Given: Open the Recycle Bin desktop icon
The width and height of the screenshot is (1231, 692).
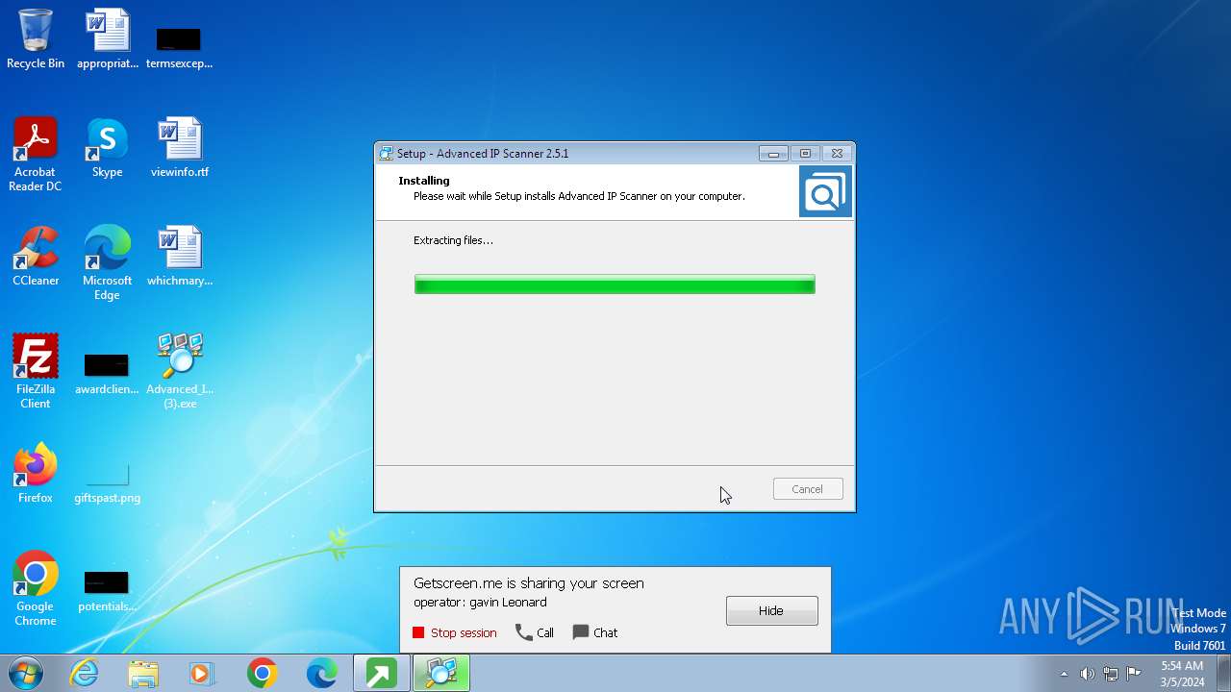Looking at the screenshot, I should 36,38.
